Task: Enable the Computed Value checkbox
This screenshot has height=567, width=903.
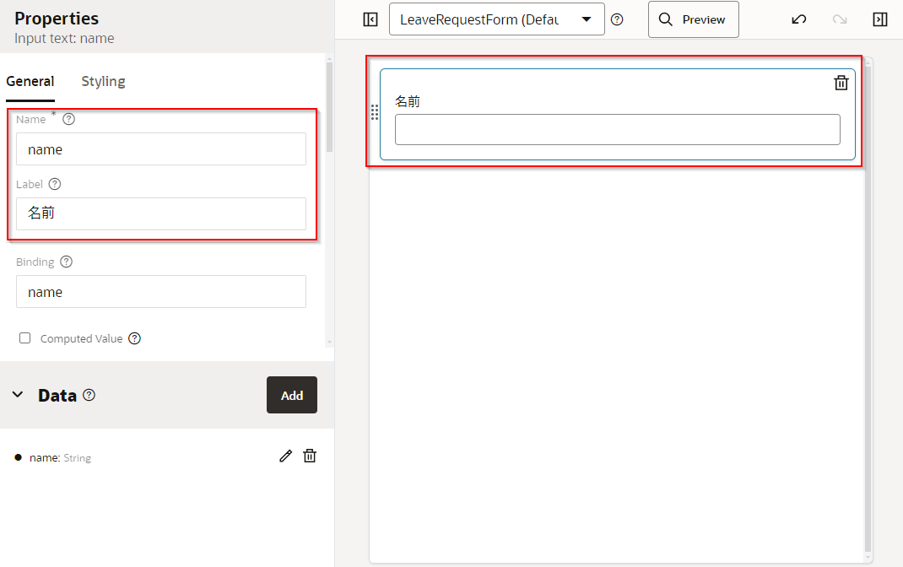Action: pos(24,338)
